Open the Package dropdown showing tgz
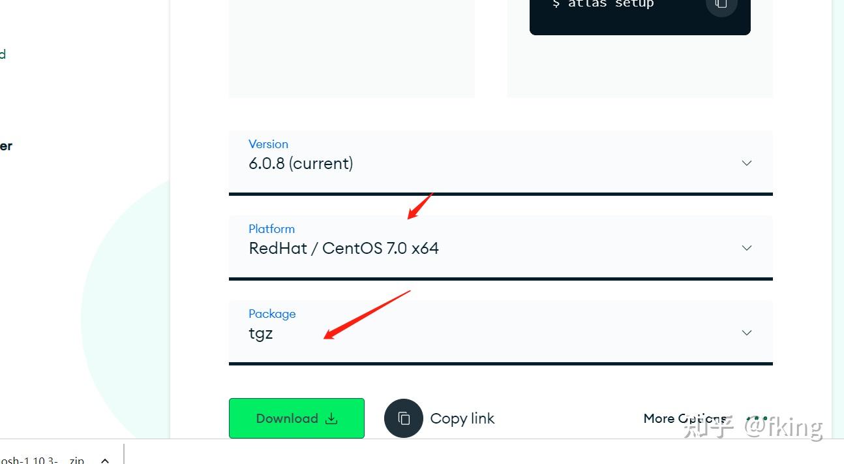The image size is (844, 464). 500,332
